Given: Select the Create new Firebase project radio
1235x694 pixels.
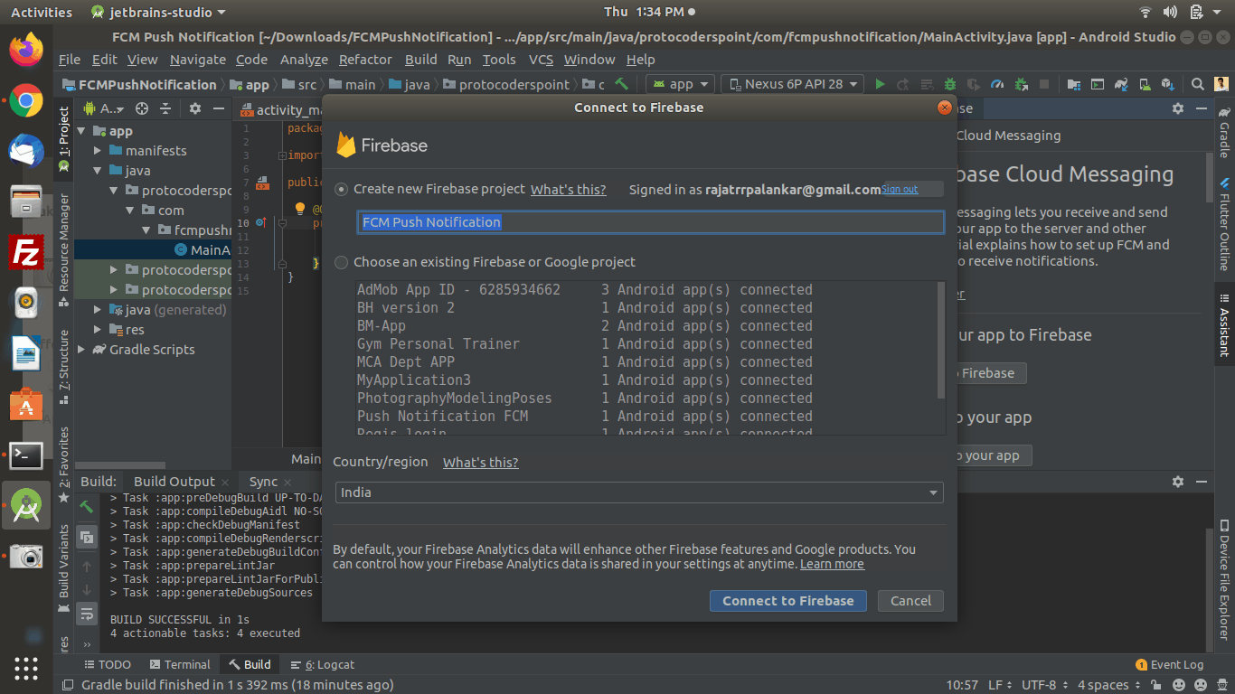Looking at the screenshot, I should (341, 189).
